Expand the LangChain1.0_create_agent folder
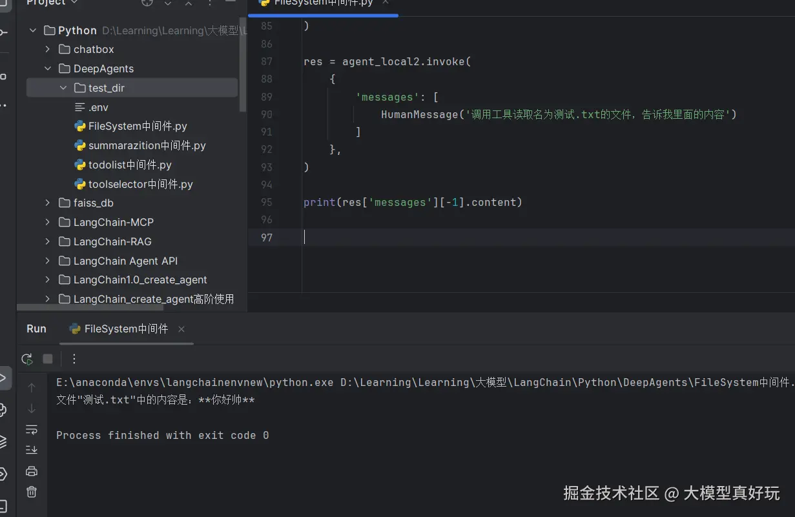This screenshot has width=795, height=517. pyautogui.click(x=48, y=280)
